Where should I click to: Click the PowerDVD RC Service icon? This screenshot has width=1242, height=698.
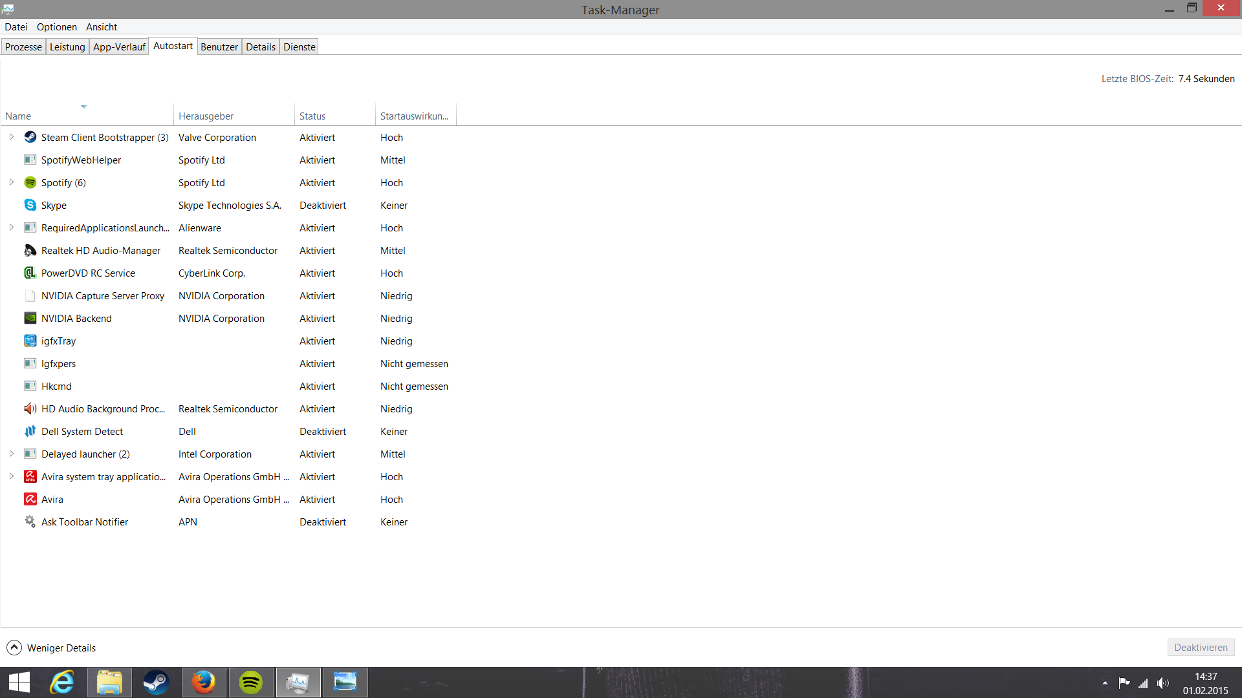30,273
